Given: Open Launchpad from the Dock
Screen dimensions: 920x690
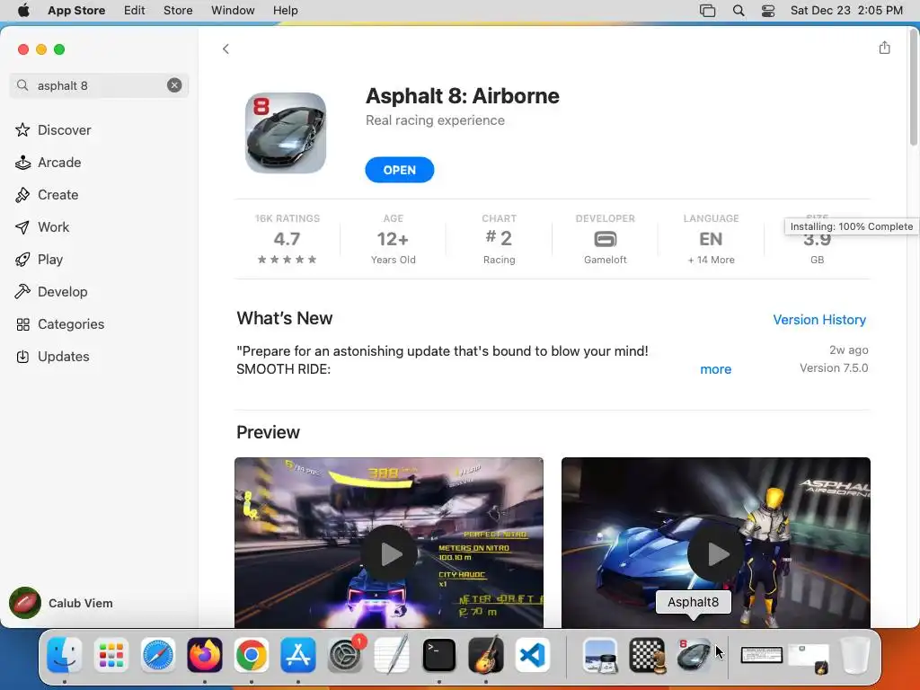Looking at the screenshot, I should pos(111,655).
